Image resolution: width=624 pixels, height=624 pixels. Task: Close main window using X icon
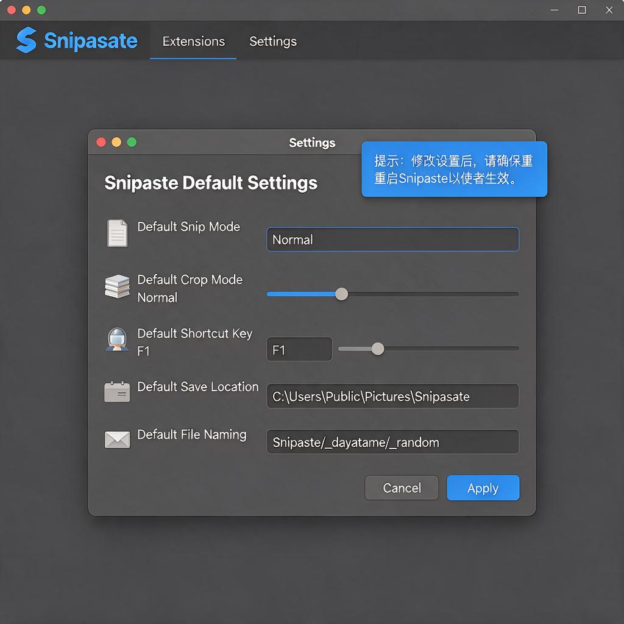click(609, 10)
